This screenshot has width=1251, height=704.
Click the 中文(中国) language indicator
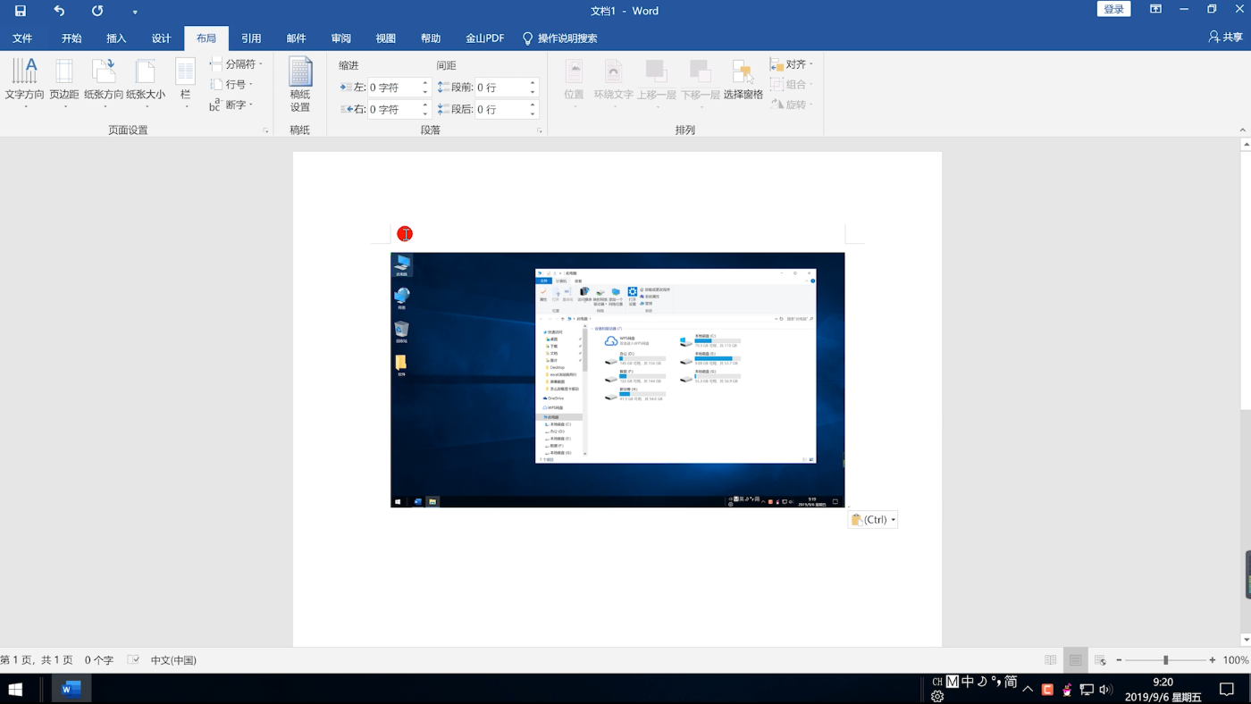tap(173, 660)
